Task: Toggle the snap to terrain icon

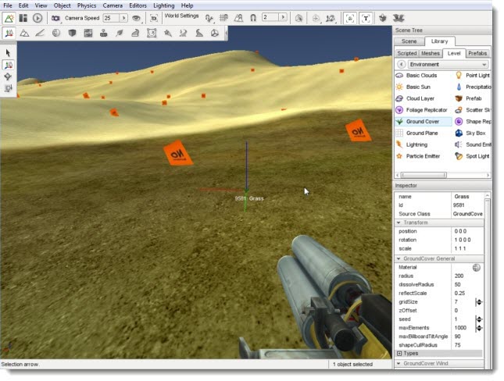Action: pyautogui.click(x=238, y=18)
